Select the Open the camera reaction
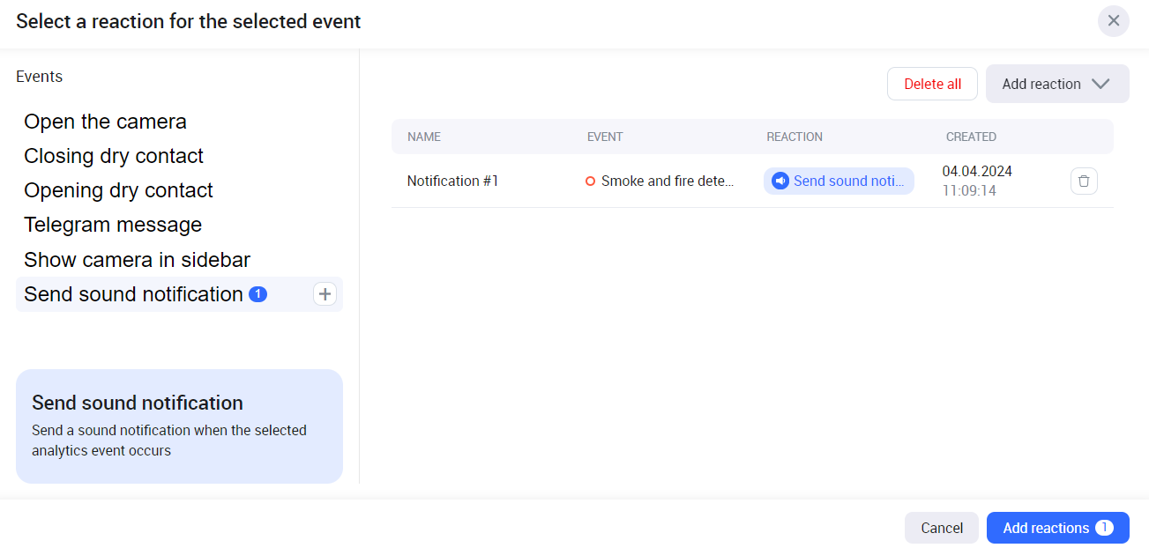The image size is (1149, 548). pos(105,122)
